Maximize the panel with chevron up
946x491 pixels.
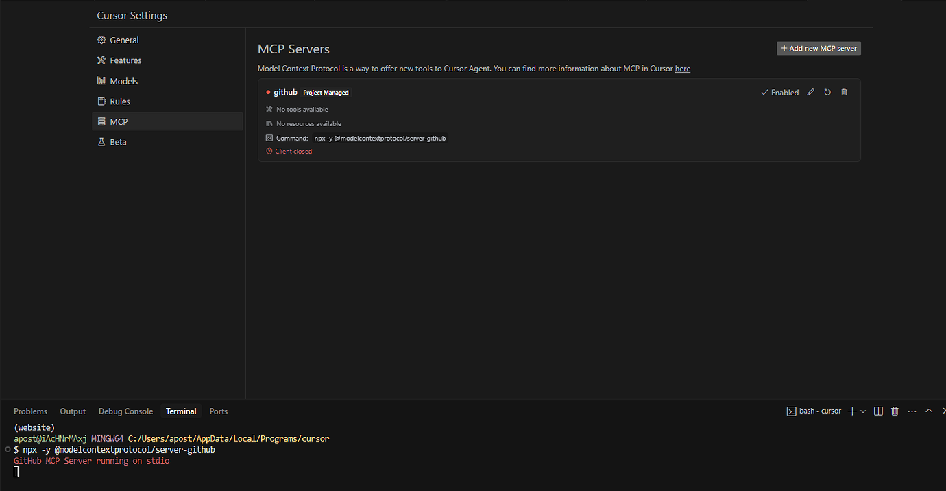[x=929, y=411]
